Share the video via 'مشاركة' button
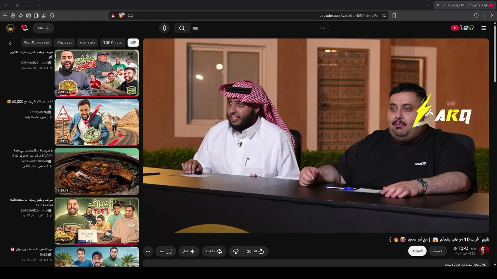 click(x=214, y=251)
